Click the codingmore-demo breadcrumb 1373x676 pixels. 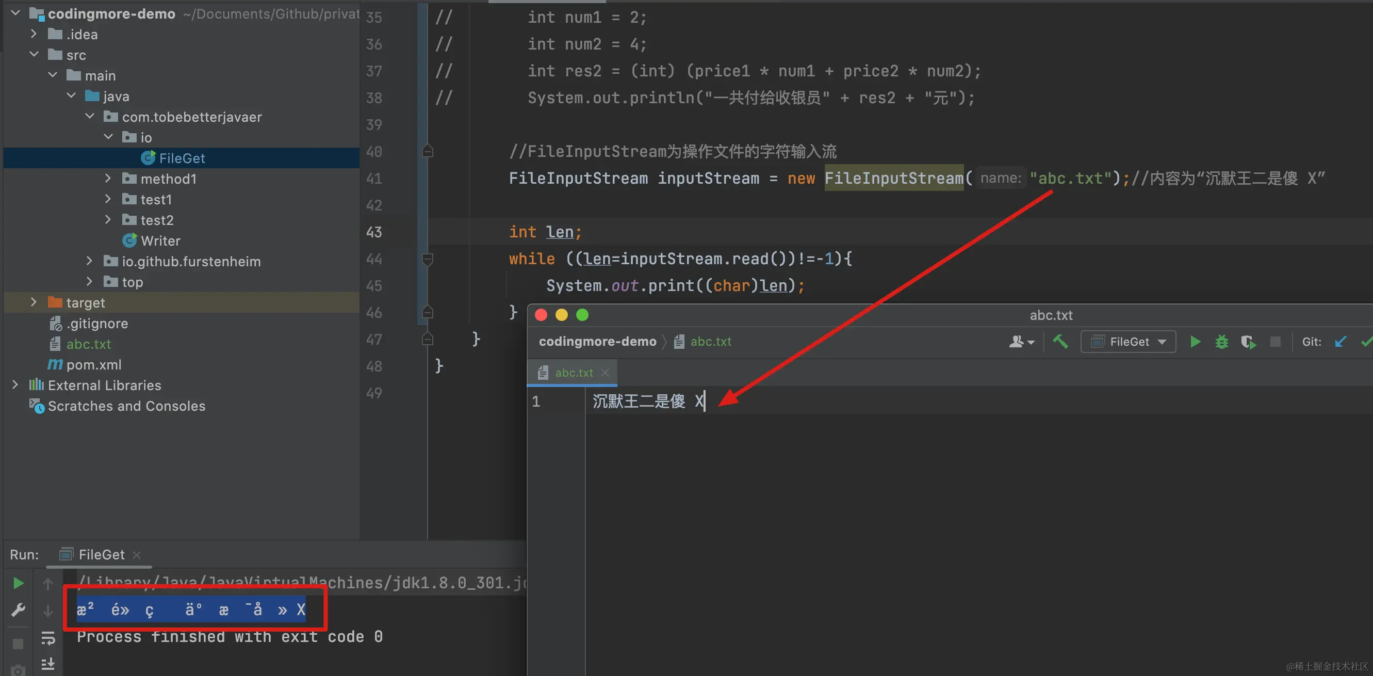[x=597, y=342]
